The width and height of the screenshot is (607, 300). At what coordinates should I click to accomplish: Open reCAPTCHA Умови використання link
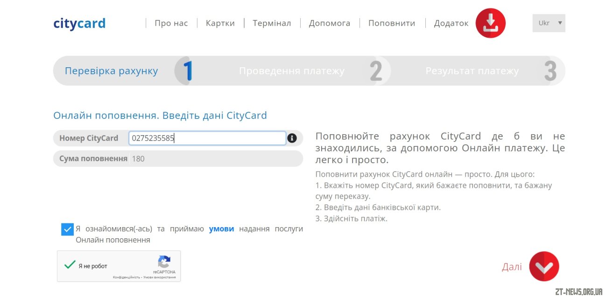[160, 277]
